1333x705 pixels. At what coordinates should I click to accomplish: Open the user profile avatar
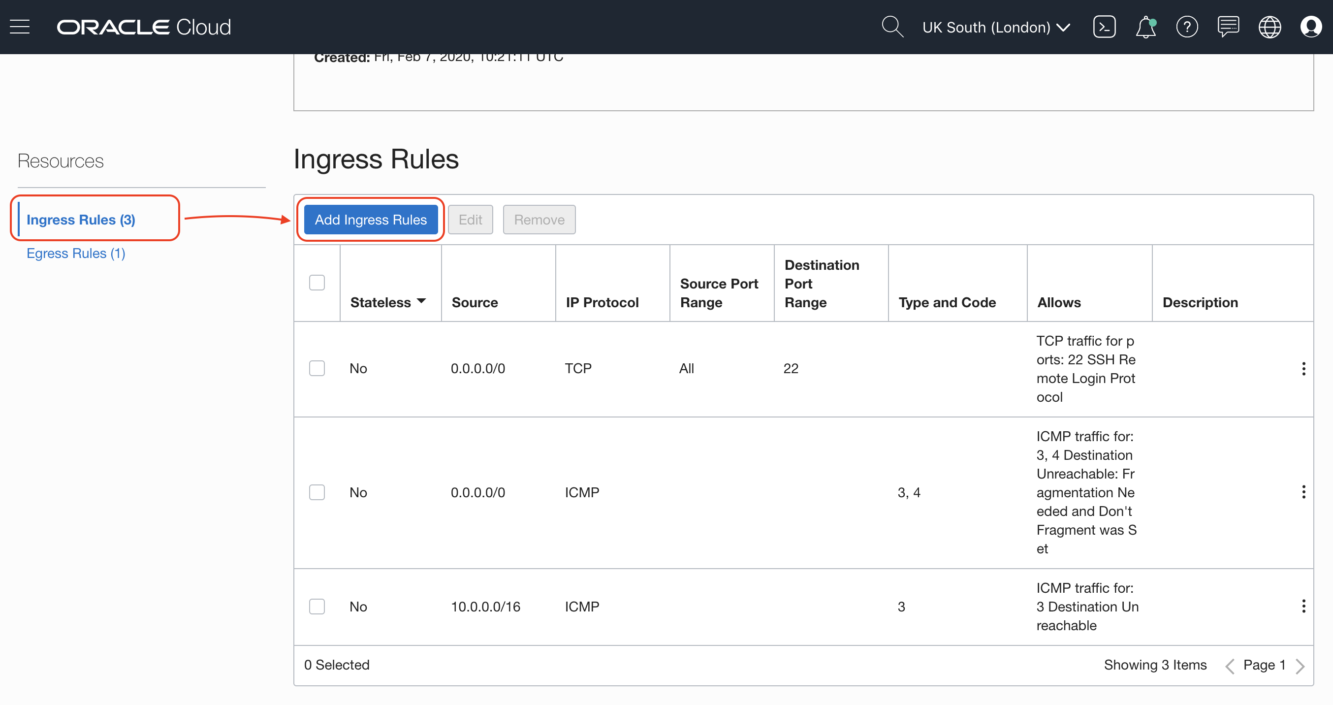click(1310, 27)
